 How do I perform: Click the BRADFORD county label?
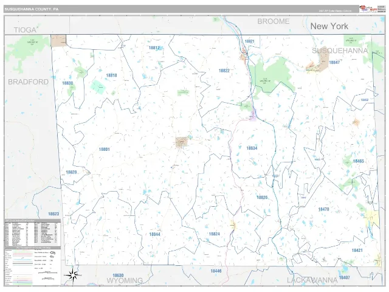(29, 82)
